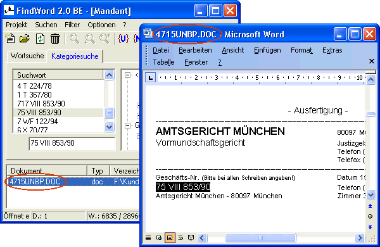Image resolution: width=380 pixels, height=247 pixels.
Task: Click the Dokument column header
Action: tap(47, 170)
